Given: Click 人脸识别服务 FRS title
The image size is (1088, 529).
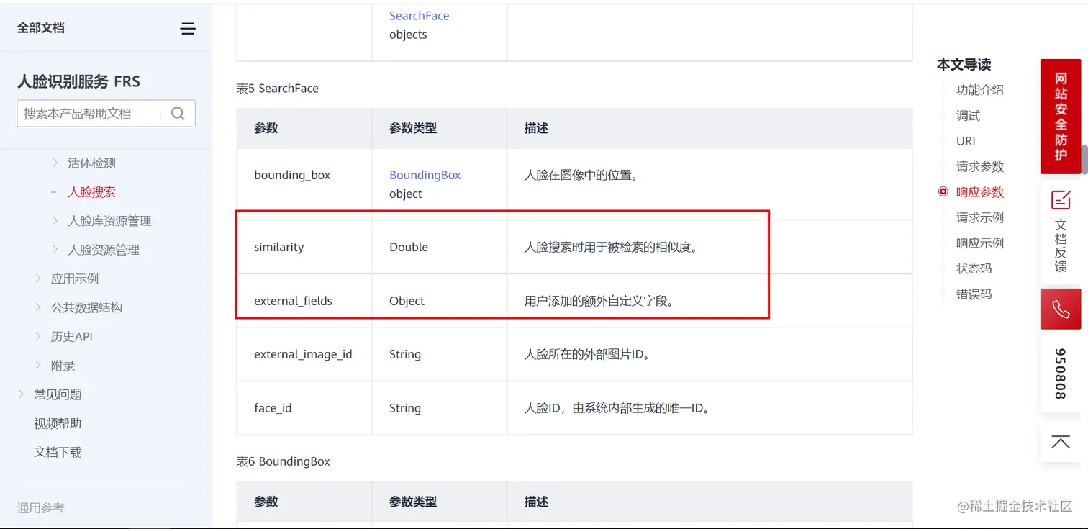Looking at the screenshot, I should (78, 81).
